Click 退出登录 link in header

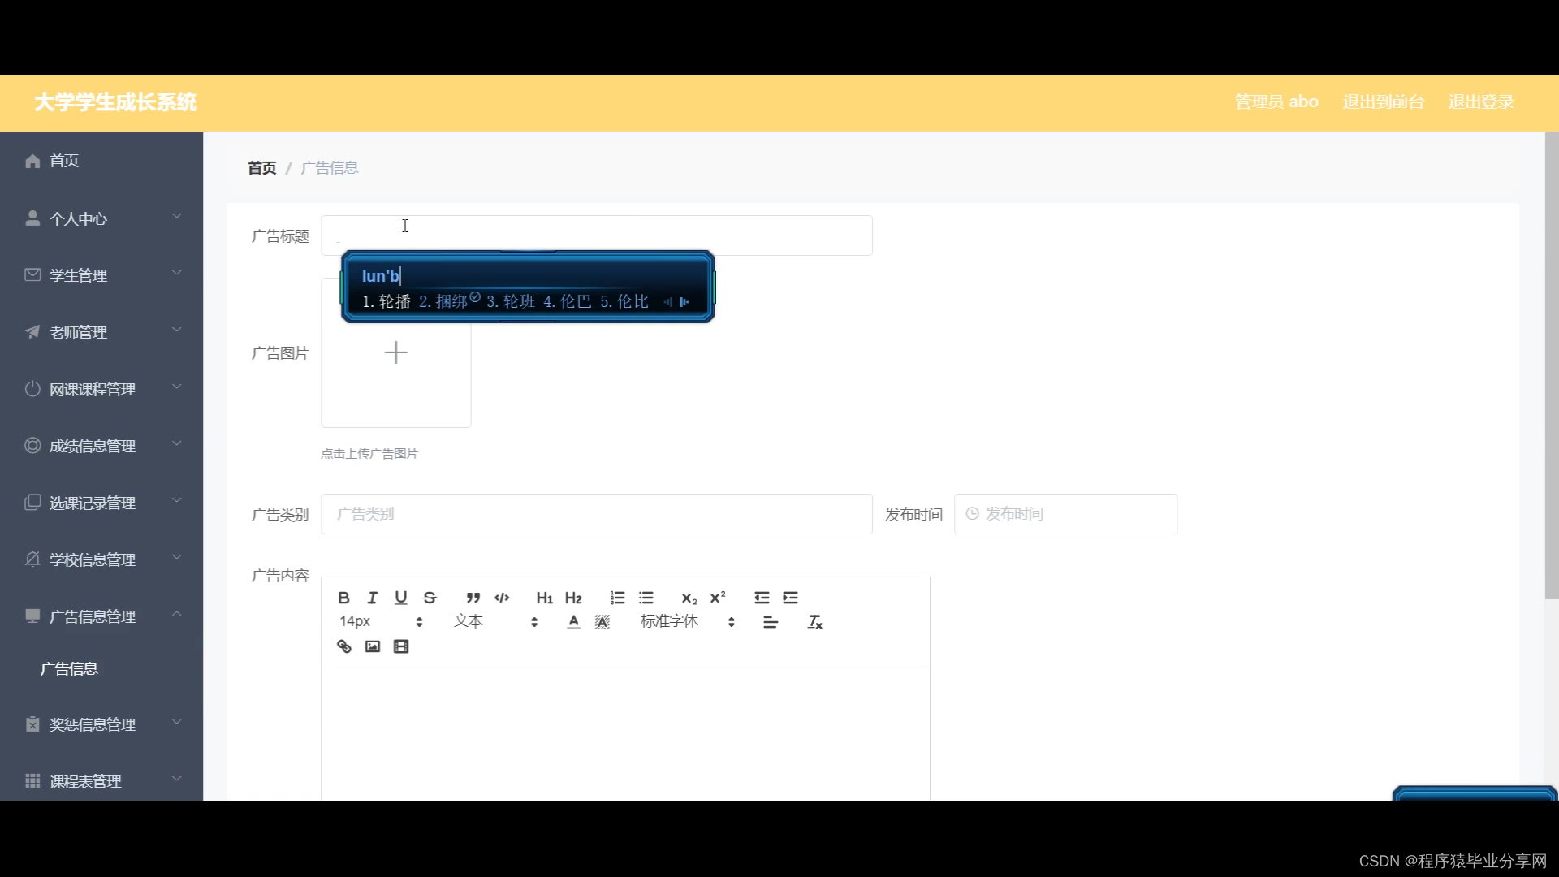tap(1480, 102)
